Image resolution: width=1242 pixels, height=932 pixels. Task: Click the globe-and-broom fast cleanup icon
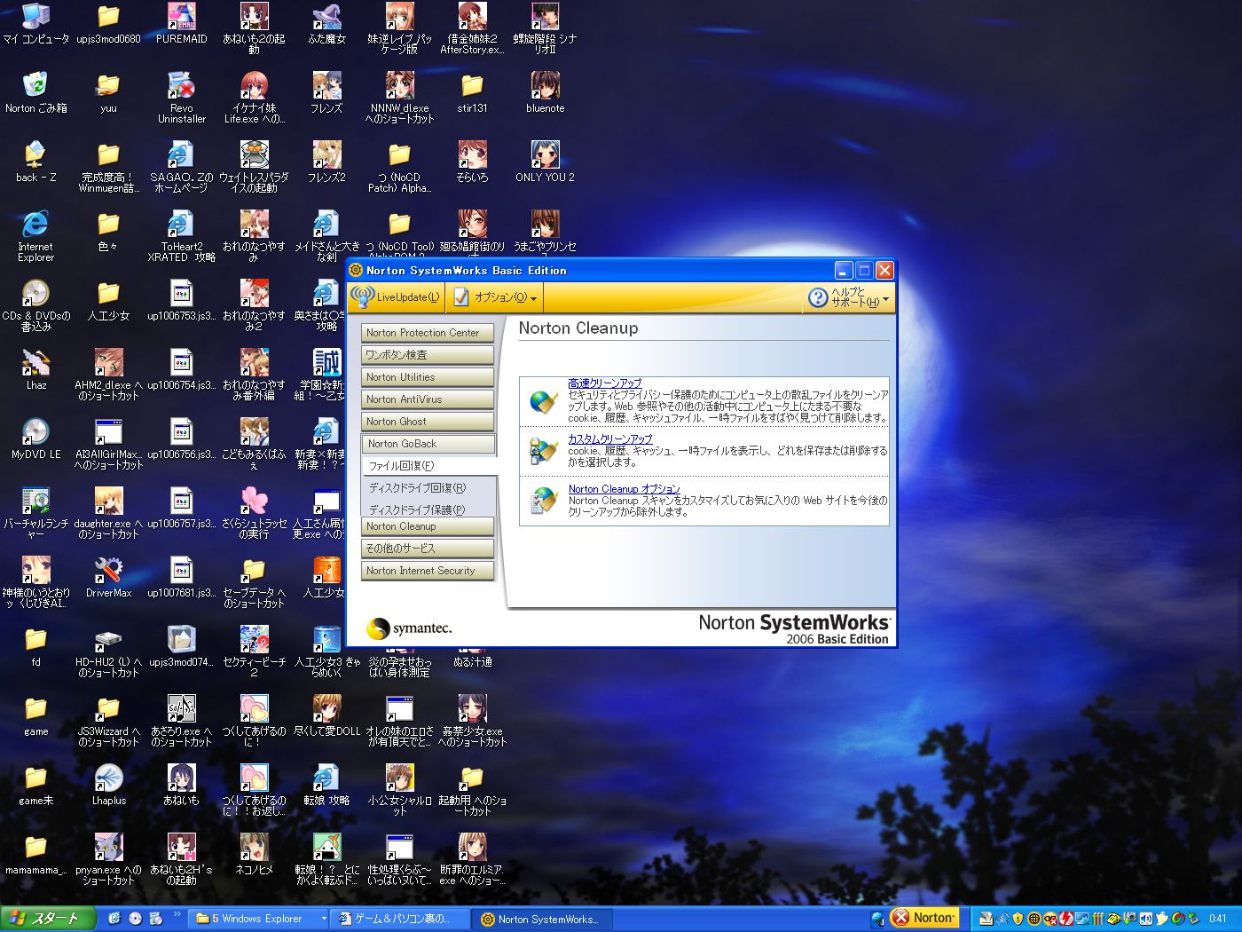coord(543,400)
